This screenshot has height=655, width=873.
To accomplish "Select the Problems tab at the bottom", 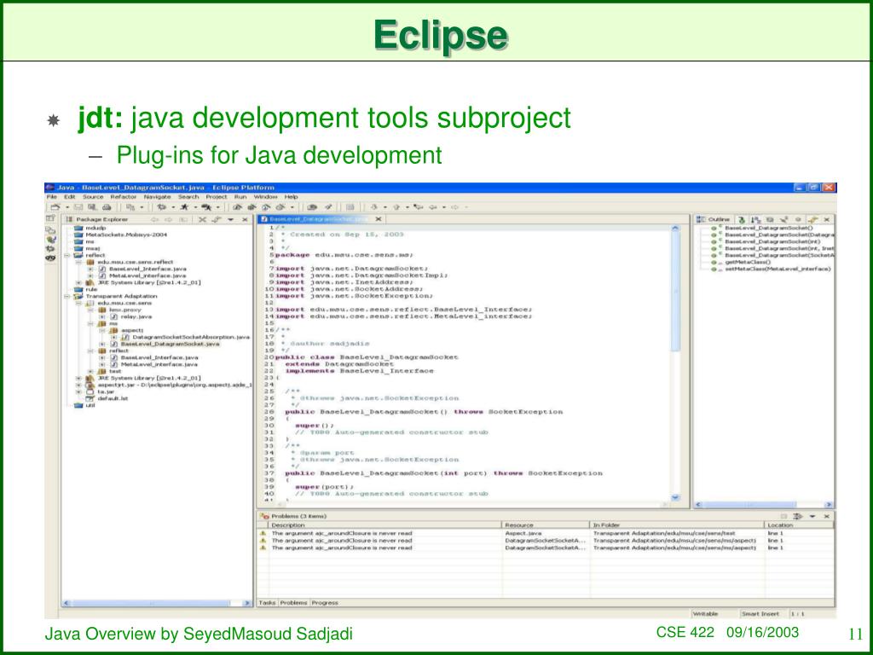I will tap(293, 603).
